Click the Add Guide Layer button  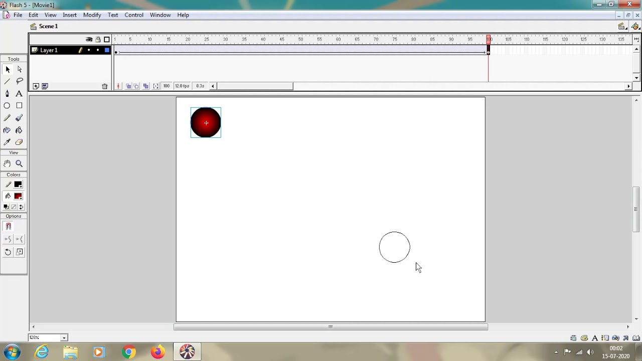(x=45, y=86)
